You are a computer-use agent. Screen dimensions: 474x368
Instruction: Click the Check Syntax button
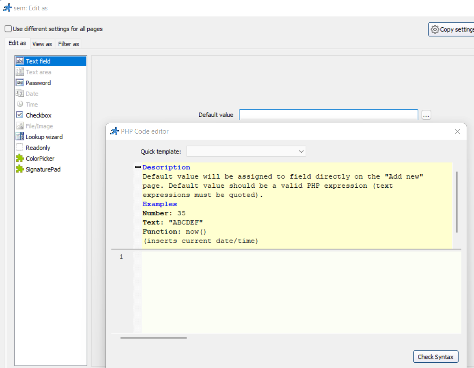[436, 356]
